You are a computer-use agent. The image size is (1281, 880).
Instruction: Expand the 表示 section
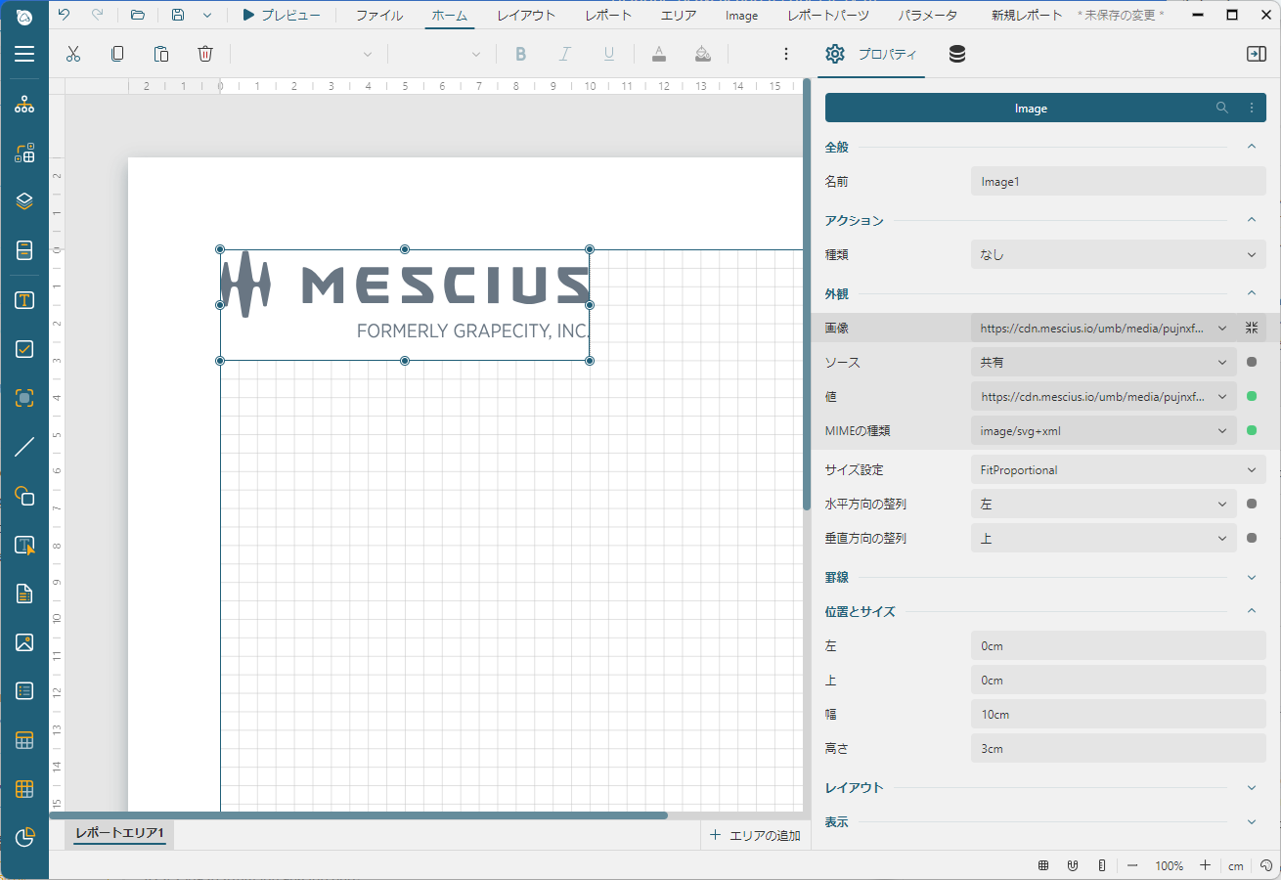[x=1252, y=821]
